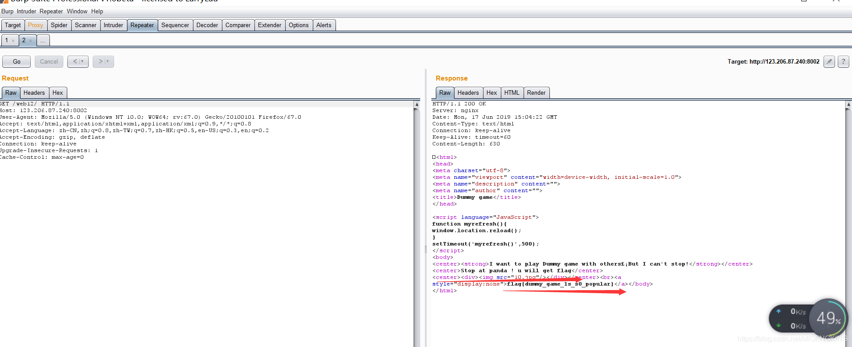Click the Cancel button
Screen dimensions: 852x347
tap(49, 61)
